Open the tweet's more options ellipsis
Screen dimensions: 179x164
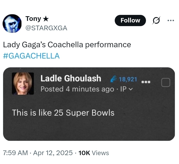171,20
